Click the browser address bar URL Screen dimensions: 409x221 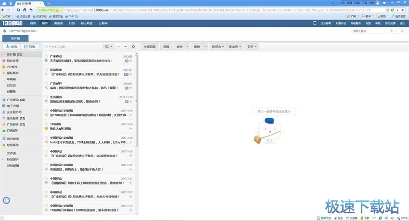pos(217,10)
